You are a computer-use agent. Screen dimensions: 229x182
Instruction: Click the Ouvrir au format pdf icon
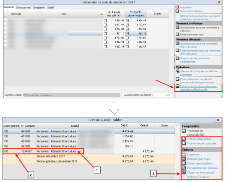[184, 172]
